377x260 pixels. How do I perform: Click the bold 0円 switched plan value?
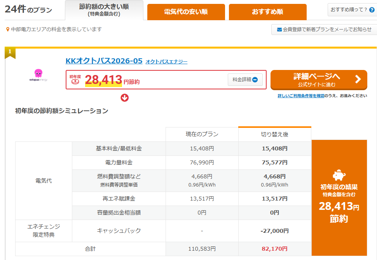tap(274, 213)
